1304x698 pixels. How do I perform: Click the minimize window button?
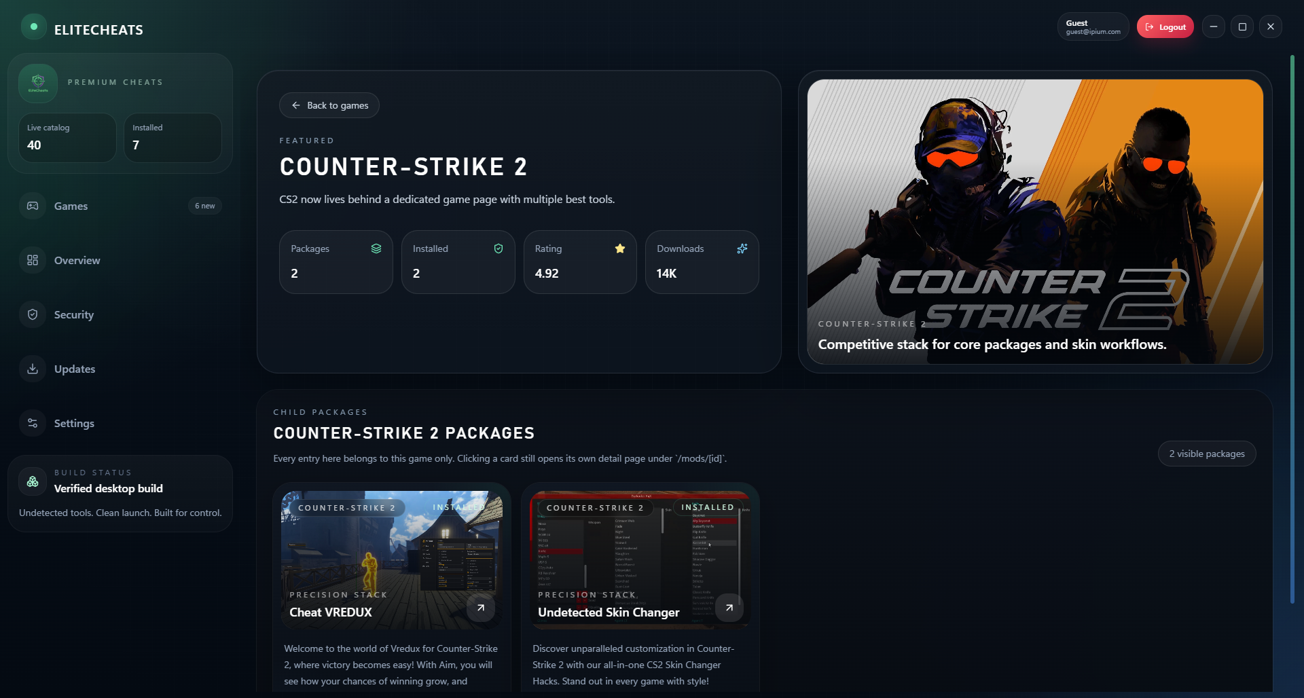tap(1214, 27)
